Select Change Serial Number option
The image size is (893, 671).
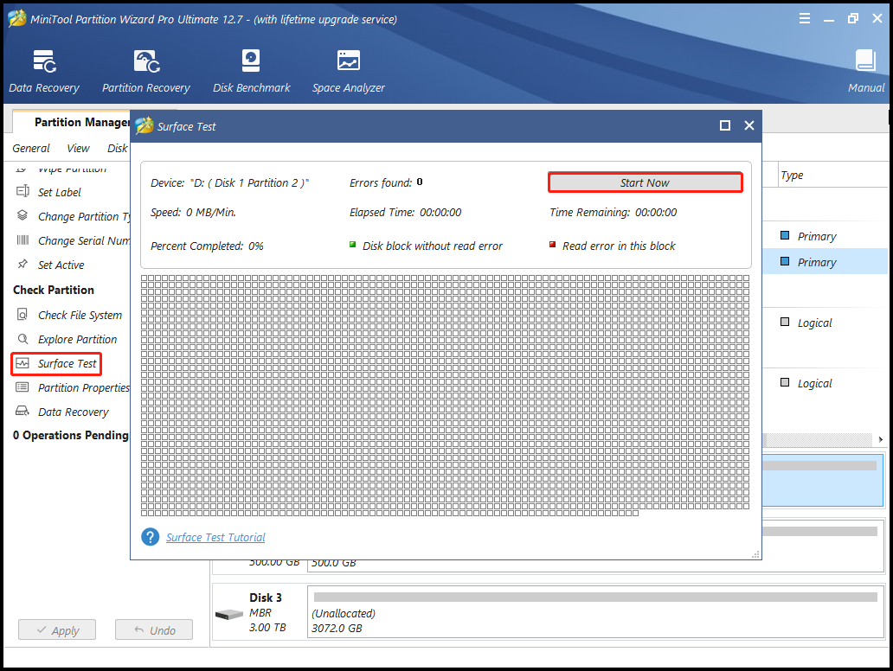pyautogui.click(x=84, y=240)
